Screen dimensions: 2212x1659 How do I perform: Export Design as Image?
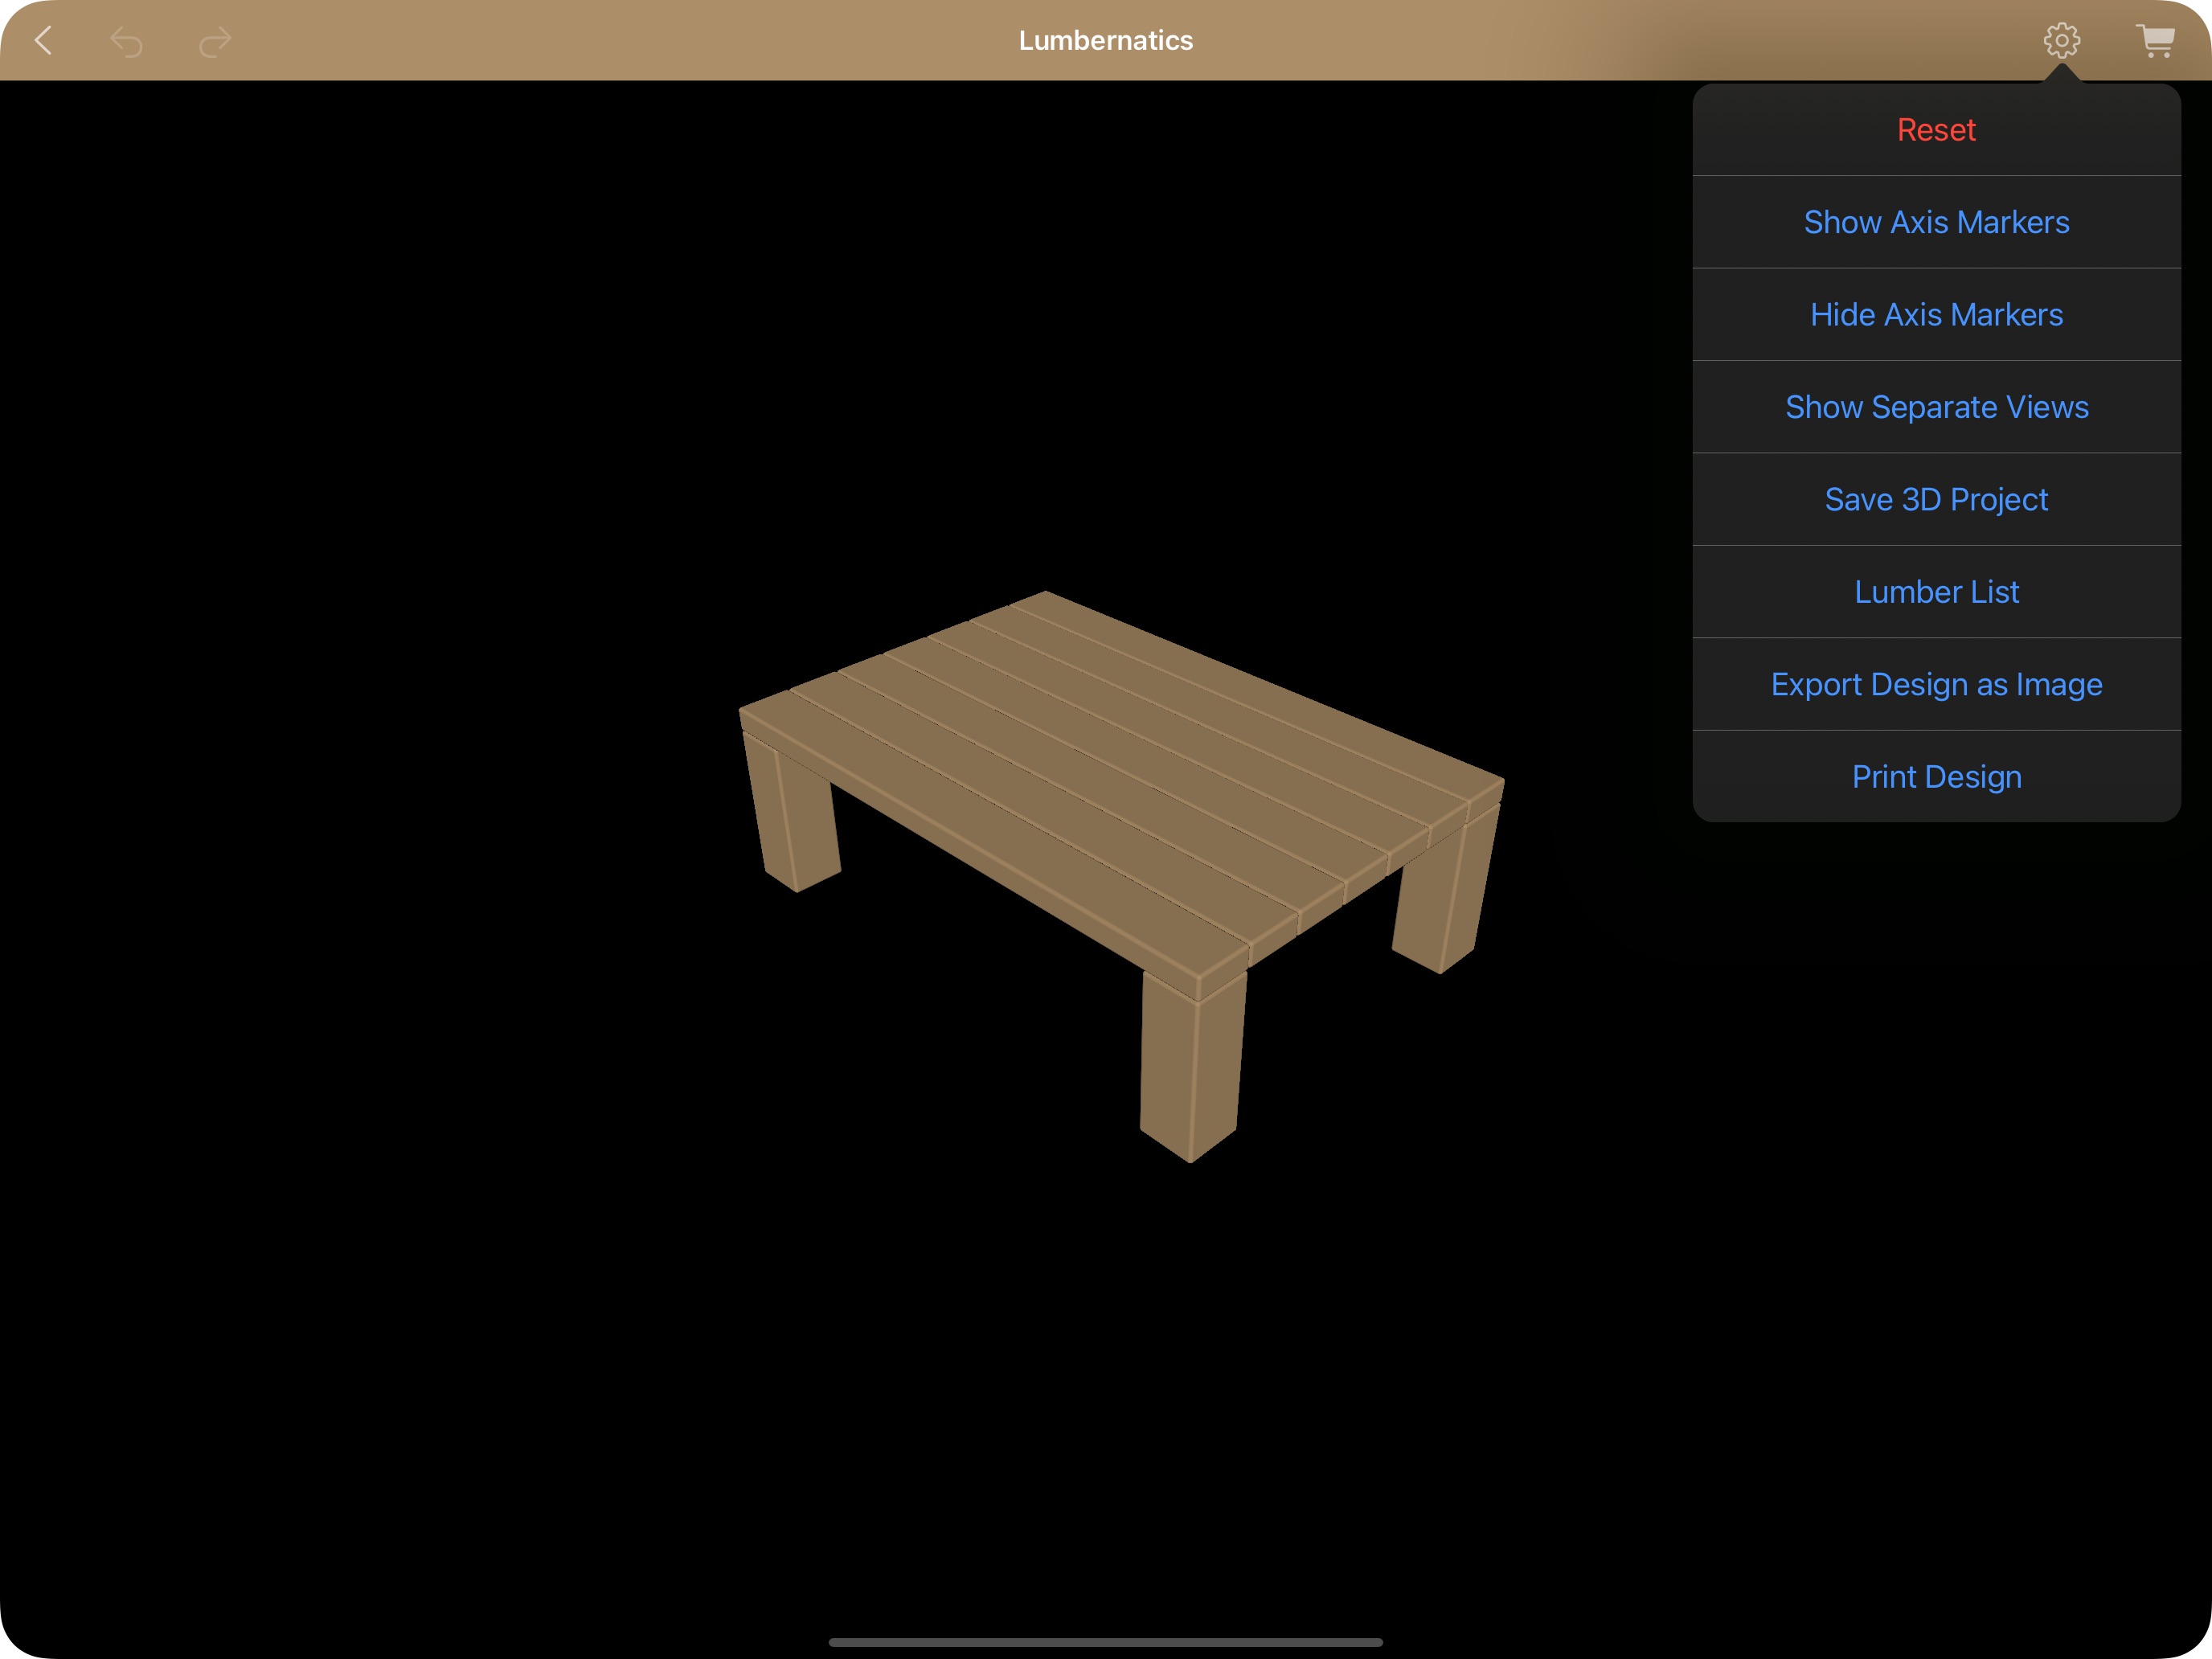(1936, 684)
